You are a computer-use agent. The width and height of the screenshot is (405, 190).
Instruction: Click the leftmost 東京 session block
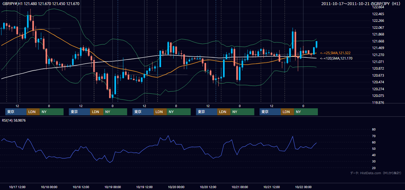(x=16, y=112)
